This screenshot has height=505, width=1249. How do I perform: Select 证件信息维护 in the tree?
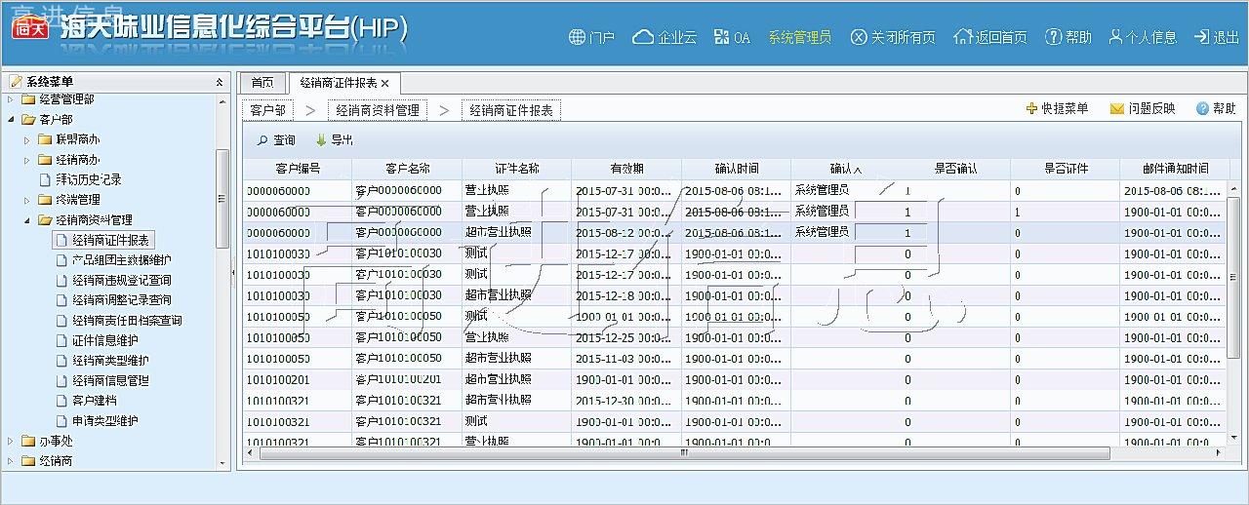pos(105,340)
